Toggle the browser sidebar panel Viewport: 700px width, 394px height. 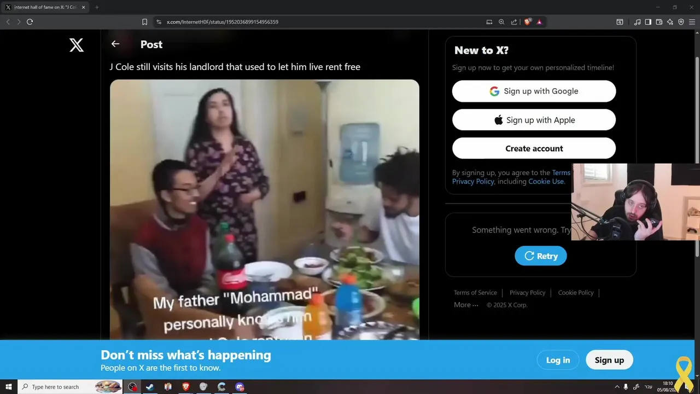tap(648, 22)
